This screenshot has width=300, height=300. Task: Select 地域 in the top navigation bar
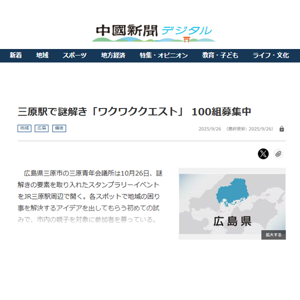42,55
